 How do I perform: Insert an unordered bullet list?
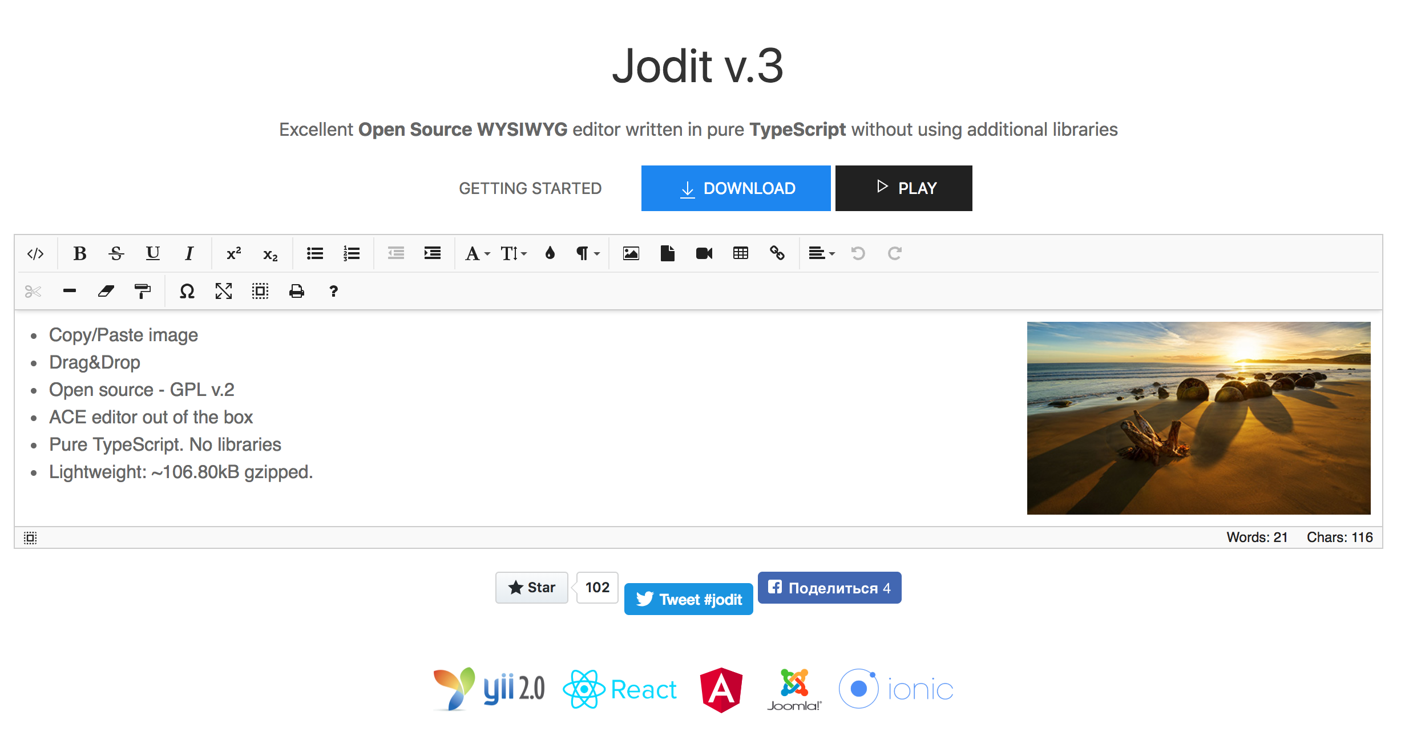tap(314, 253)
